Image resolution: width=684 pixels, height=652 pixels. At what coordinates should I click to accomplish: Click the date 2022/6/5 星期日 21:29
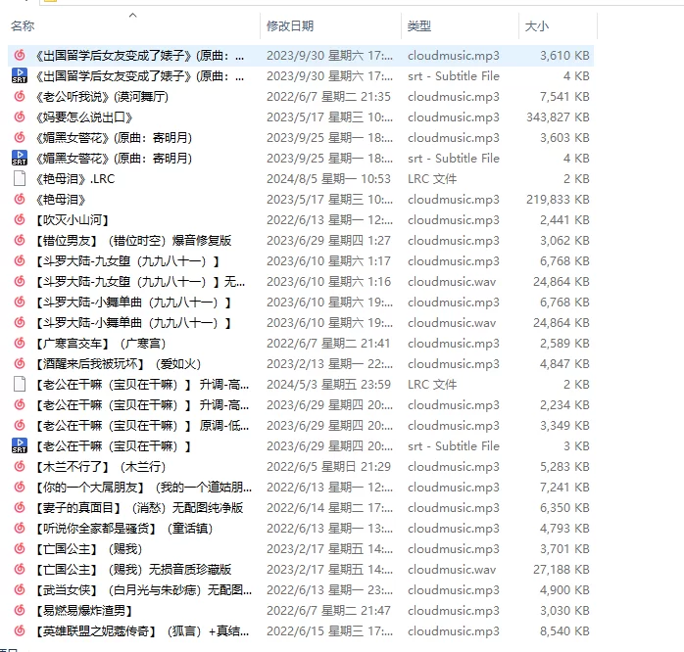(328, 466)
